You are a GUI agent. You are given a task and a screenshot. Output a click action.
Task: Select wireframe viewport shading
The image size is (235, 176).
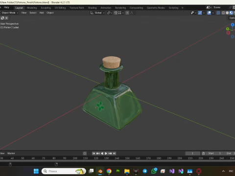(x=223, y=13)
